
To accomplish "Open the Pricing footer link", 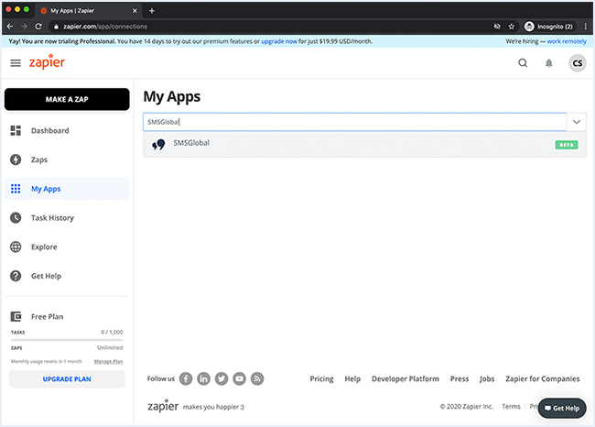I will click(321, 378).
